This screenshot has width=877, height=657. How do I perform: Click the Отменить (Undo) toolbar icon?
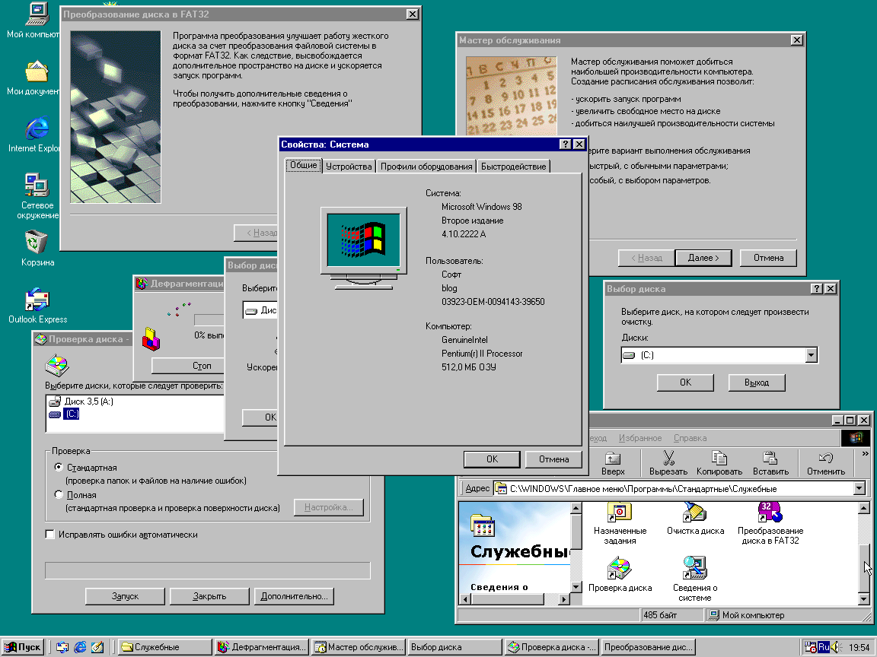click(x=825, y=458)
